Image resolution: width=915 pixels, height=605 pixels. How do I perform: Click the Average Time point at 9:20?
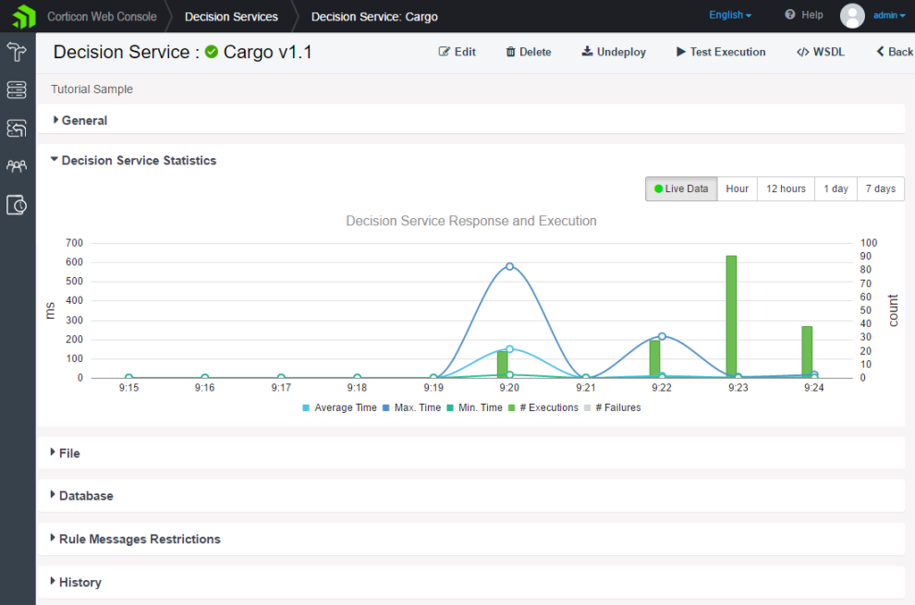click(x=509, y=349)
